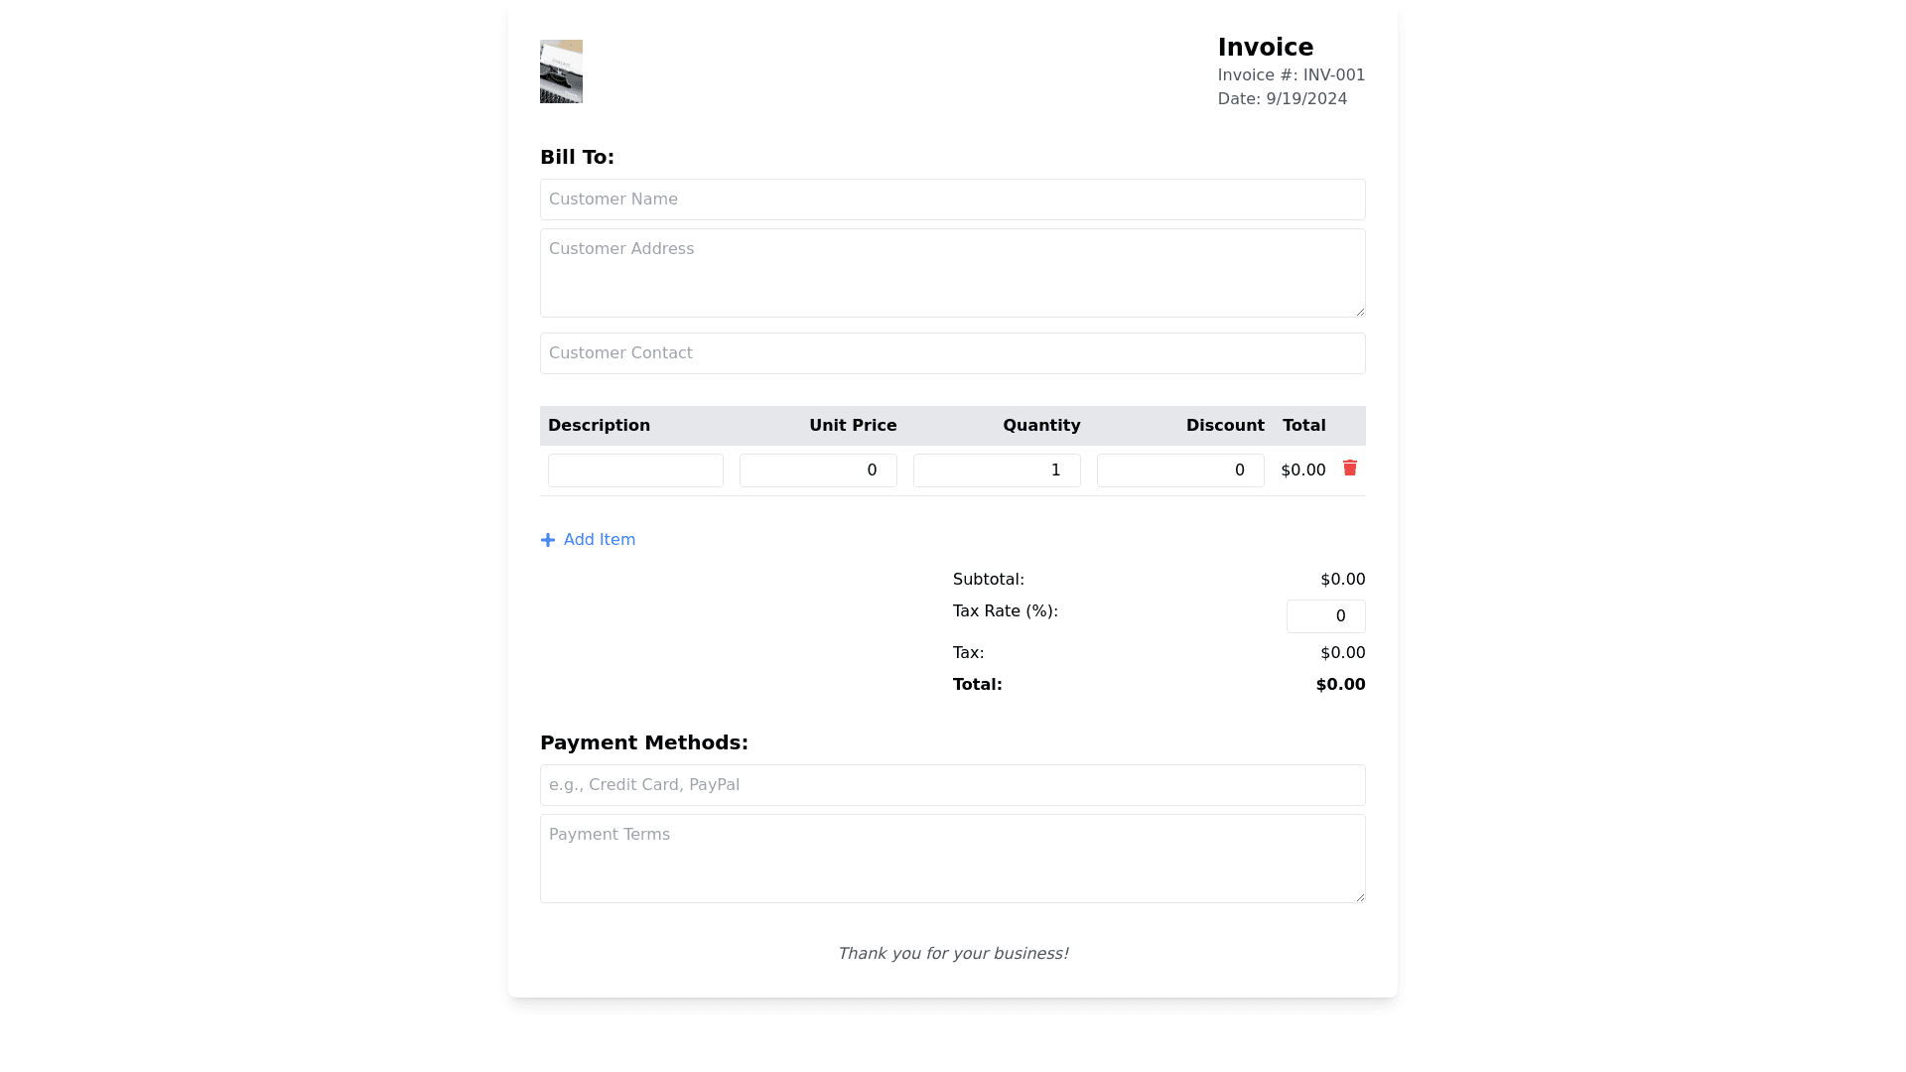
Task: Grab the Customer Address resize handle
Action: [x=1360, y=312]
